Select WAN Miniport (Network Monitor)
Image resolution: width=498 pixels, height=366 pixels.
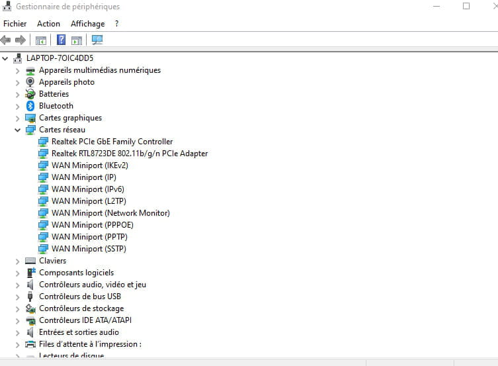pos(110,213)
